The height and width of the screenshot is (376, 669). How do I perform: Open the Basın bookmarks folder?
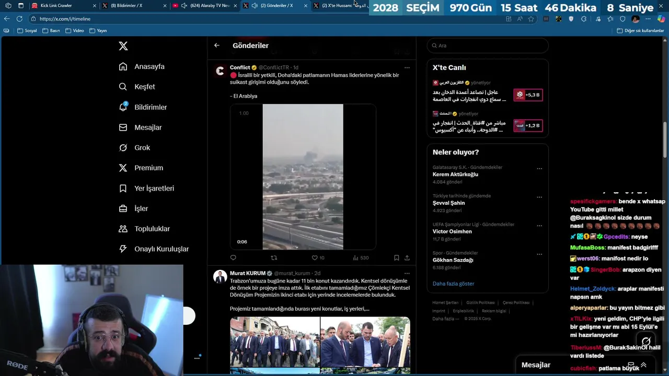51,31
